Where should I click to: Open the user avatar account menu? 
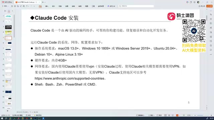pos(198,2)
